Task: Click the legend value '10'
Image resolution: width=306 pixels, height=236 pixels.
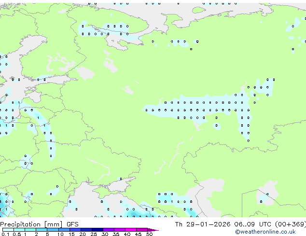Action: [60, 234]
